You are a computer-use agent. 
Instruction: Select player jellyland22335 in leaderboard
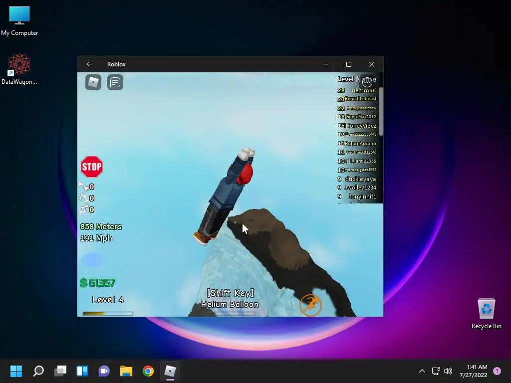[361, 161]
